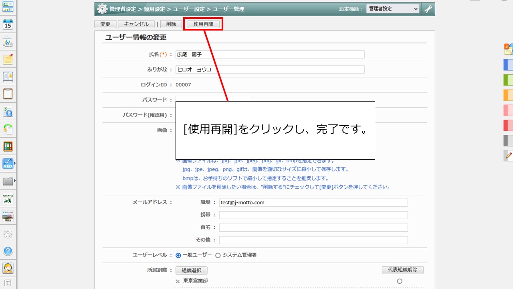Screen dimensions: 513x289
Task: Open the help question mark icon
Action: [x=8, y=251]
